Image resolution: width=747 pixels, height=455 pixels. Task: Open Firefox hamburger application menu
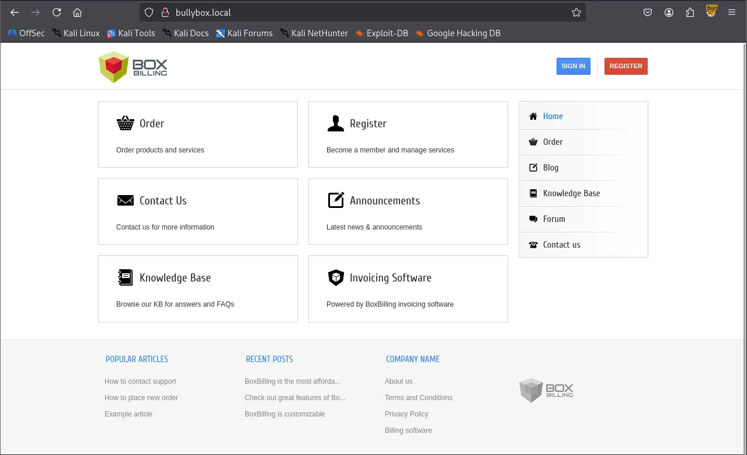click(732, 12)
